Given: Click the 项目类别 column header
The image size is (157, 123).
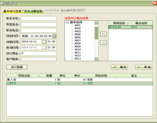Looking at the screenshot, I should pos(101,76).
